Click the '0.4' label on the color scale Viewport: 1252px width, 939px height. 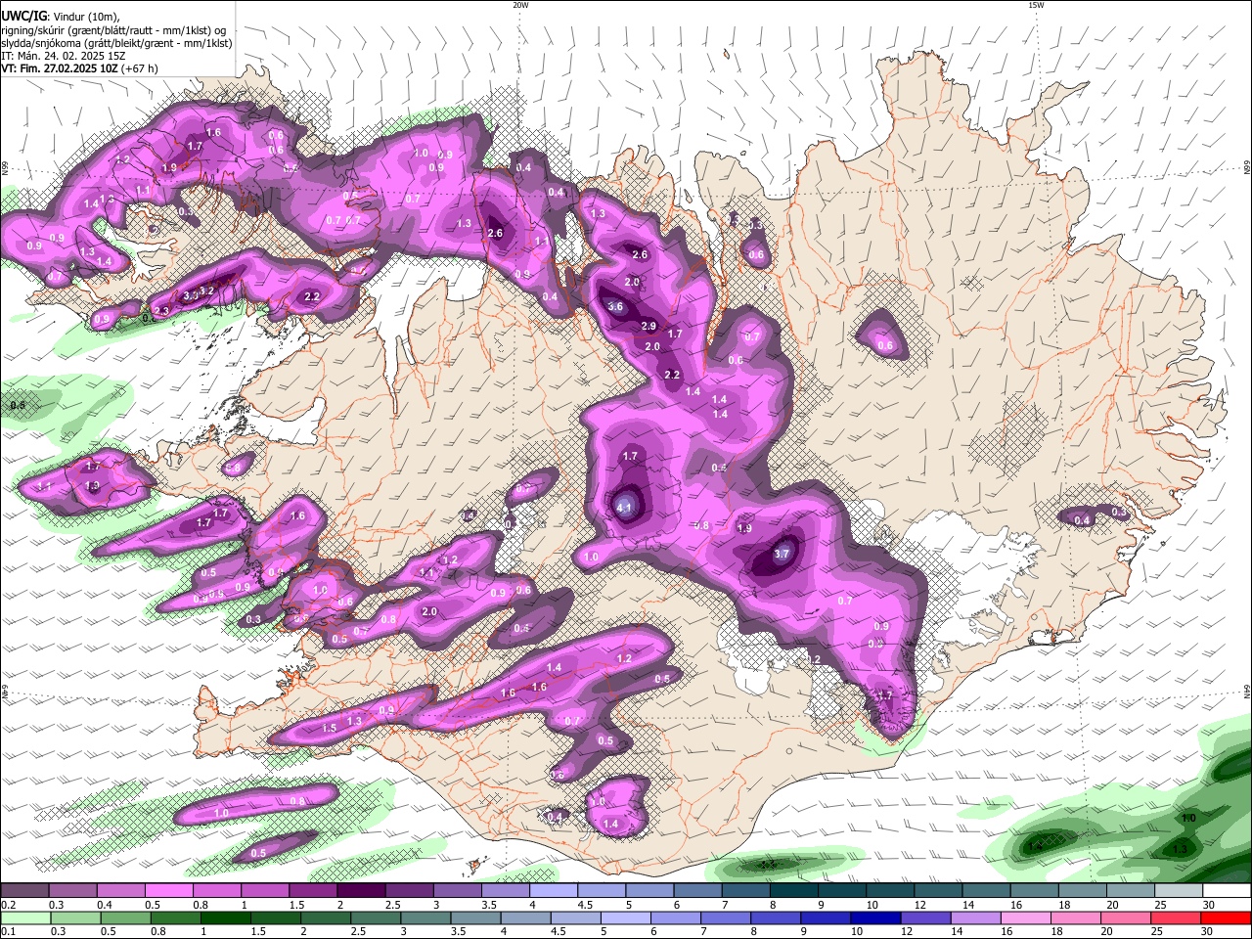click(x=105, y=905)
